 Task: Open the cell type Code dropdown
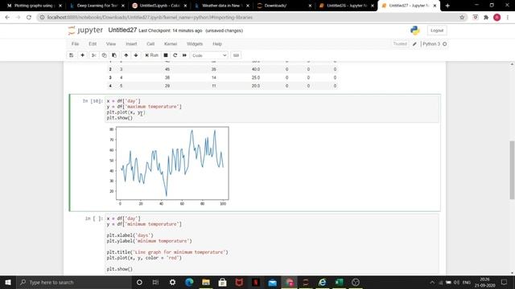click(209, 55)
